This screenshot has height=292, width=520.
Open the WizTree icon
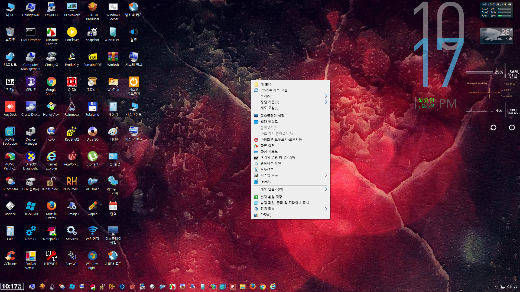coord(113,84)
